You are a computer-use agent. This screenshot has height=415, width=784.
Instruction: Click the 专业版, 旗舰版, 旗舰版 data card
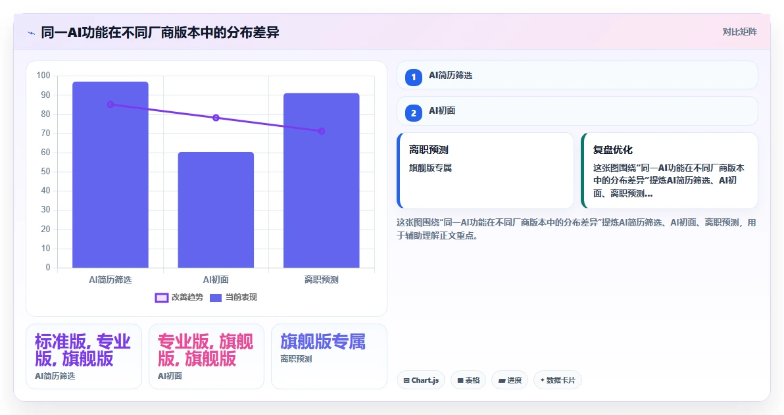click(207, 356)
